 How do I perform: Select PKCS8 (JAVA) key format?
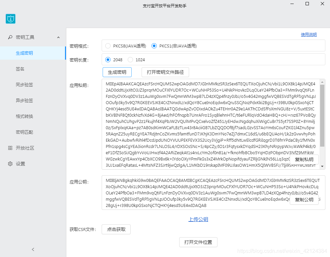pyautogui.click(x=108, y=46)
